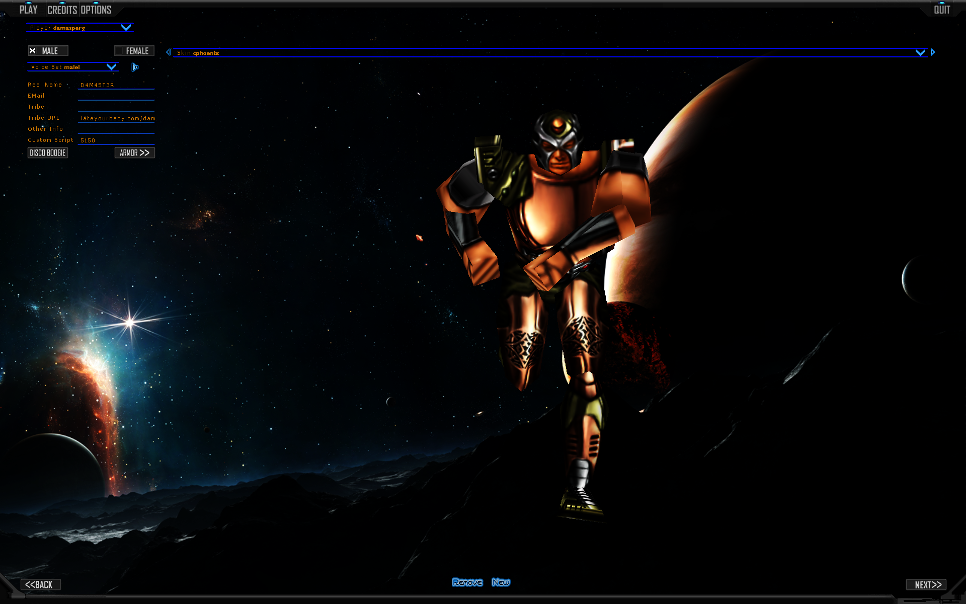
Task: Click the DISCO BOOGIE button
Action: pyautogui.click(x=48, y=153)
